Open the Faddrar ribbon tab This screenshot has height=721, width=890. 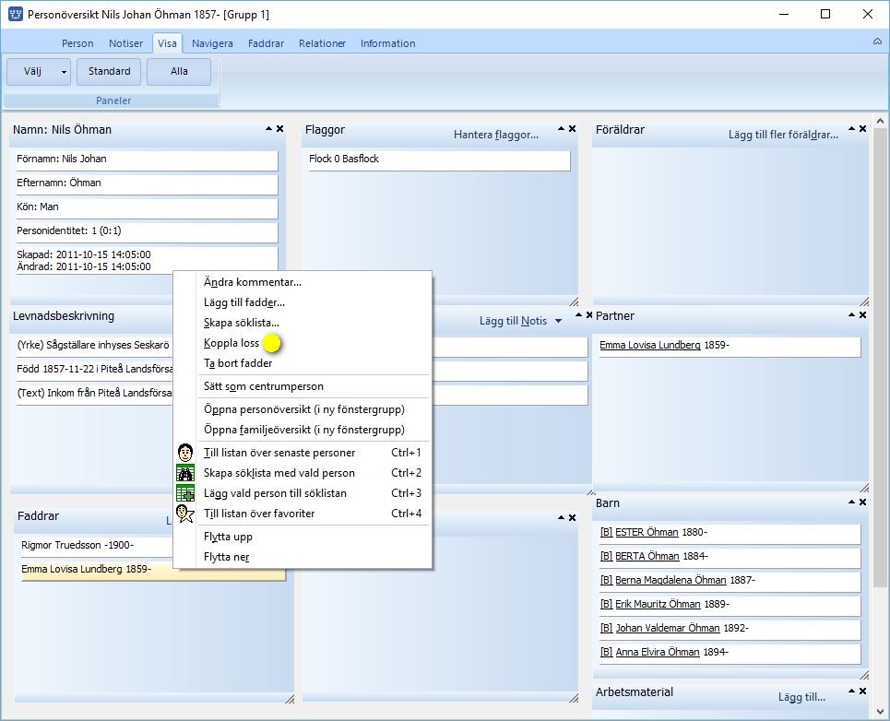[x=266, y=43]
